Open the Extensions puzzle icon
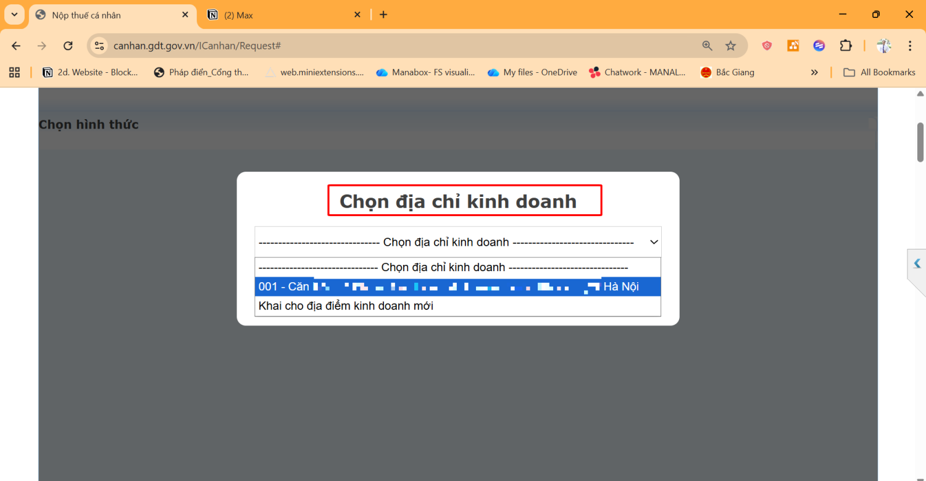The image size is (926, 481). click(845, 46)
